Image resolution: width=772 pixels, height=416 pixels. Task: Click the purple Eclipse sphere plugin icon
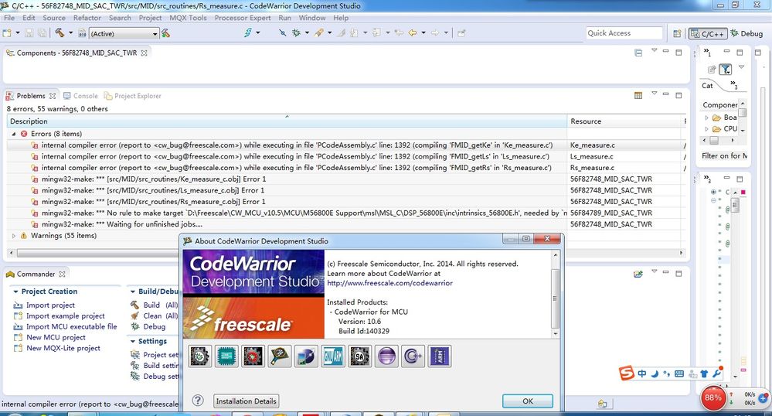386,356
